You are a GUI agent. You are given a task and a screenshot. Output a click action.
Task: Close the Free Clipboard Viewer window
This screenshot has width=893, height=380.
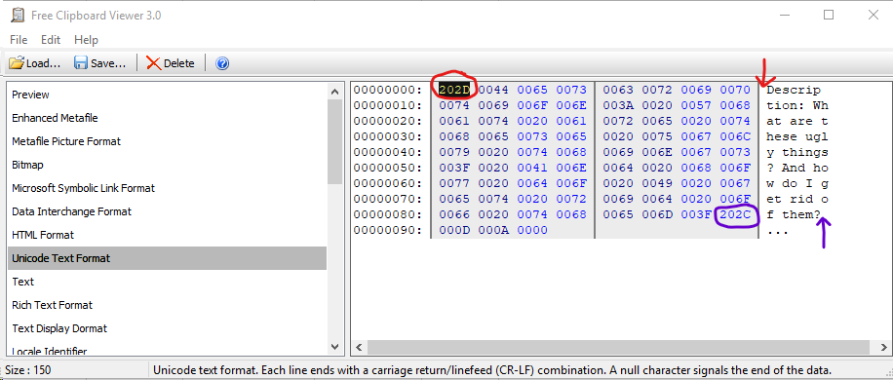pyautogui.click(x=874, y=16)
